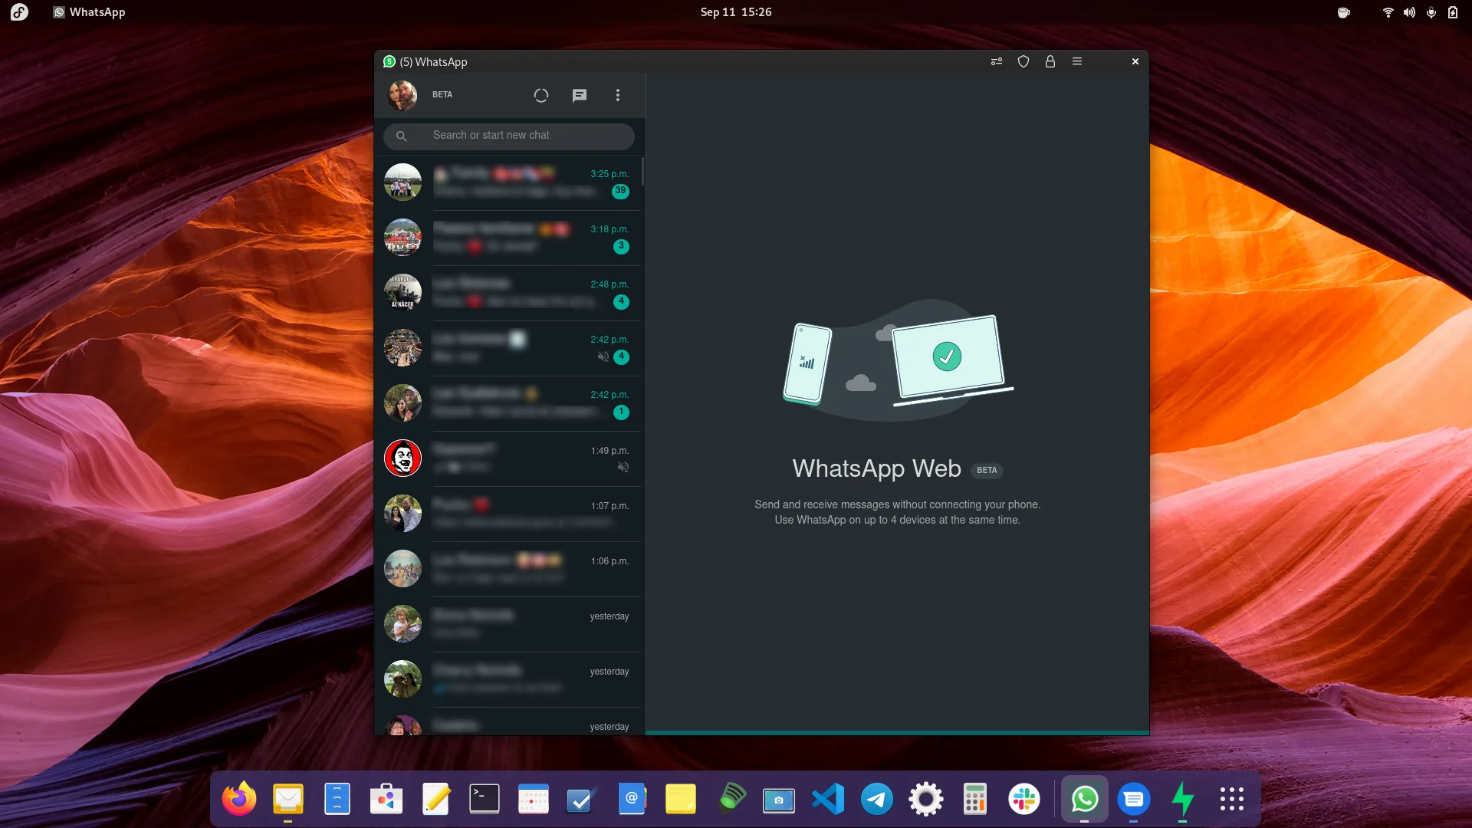Open the blue chat bubble app in the dock
1472x828 pixels.
[x=1134, y=799]
